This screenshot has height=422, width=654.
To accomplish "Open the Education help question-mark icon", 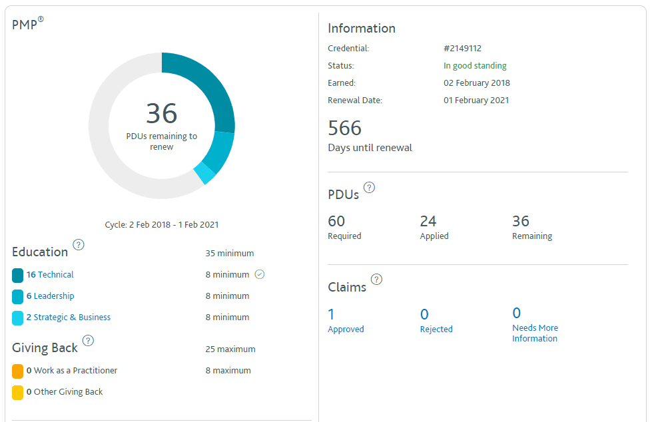I will [x=79, y=245].
